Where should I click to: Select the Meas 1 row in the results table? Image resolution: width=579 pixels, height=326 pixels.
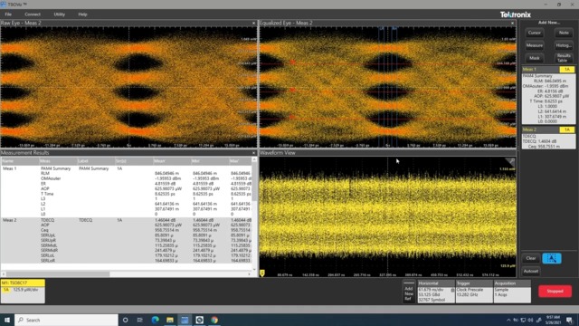[126, 191]
